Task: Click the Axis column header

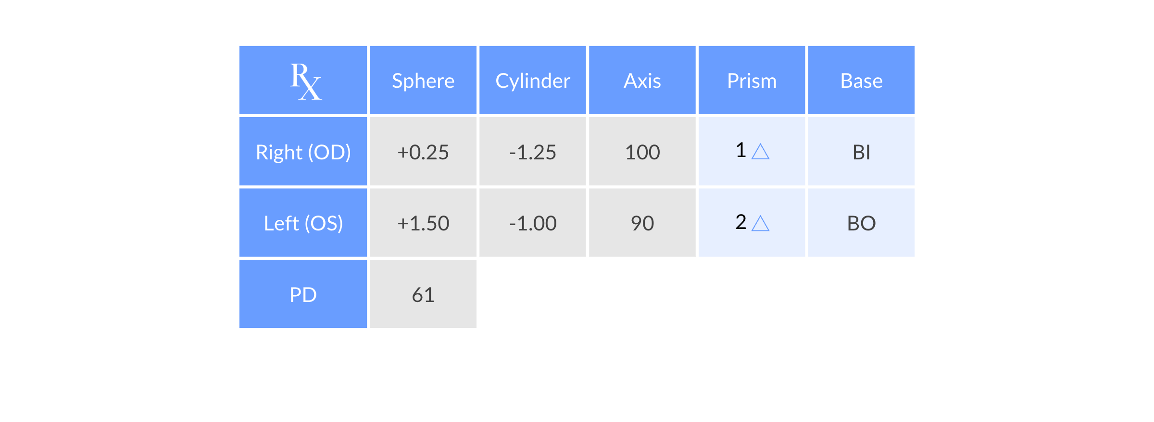Action: 642,81
